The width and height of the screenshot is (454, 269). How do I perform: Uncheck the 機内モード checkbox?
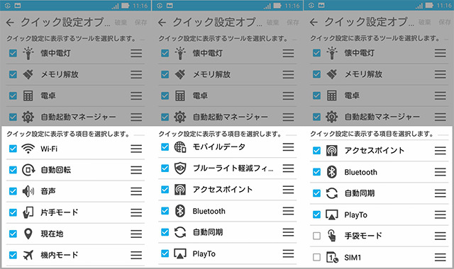(x=13, y=255)
